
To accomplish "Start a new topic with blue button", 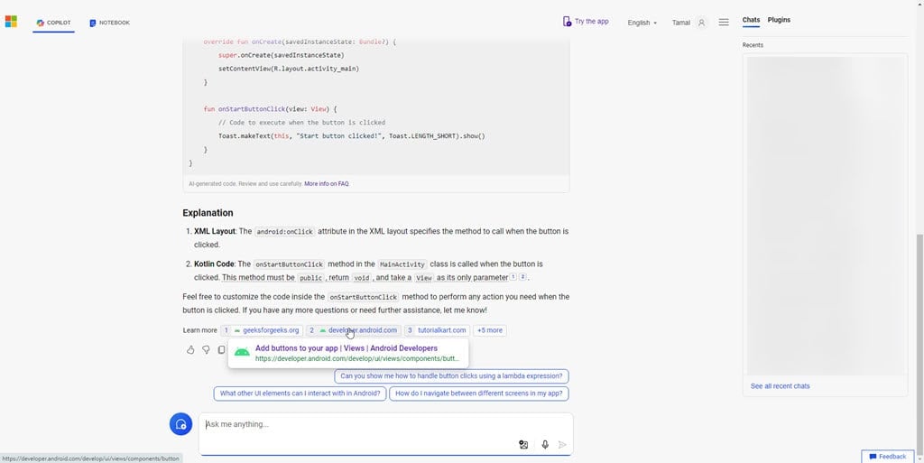I will tap(180, 424).
